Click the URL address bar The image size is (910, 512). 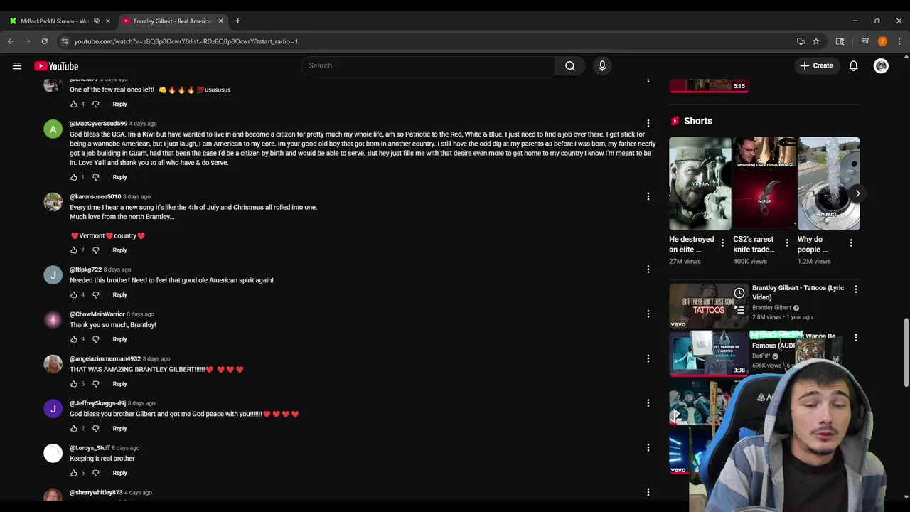[x=427, y=41]
